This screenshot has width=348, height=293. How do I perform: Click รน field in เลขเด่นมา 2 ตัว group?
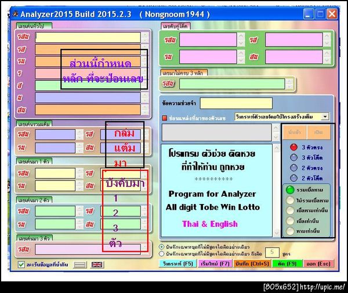pos(55,224)
